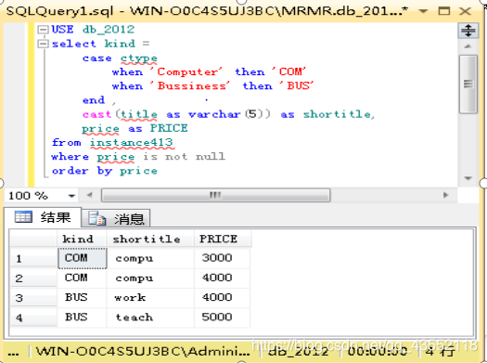Click the 'BUS' string literal
This screenshot has width=487, height=363.
pos(296,86)
